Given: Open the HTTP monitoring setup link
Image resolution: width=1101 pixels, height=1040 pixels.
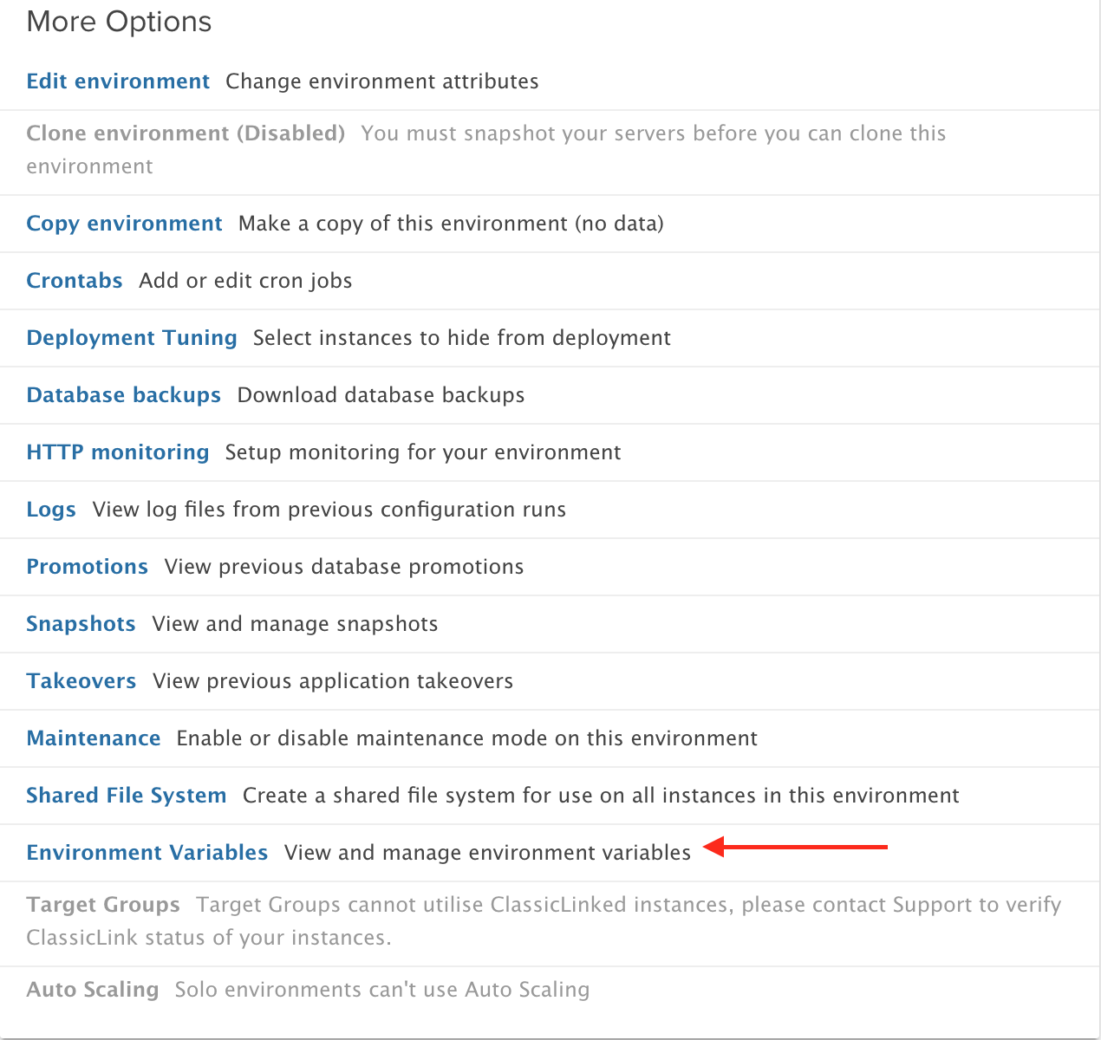Looking at the screenshot, I should pyautogui.click(x=118, y=452).
